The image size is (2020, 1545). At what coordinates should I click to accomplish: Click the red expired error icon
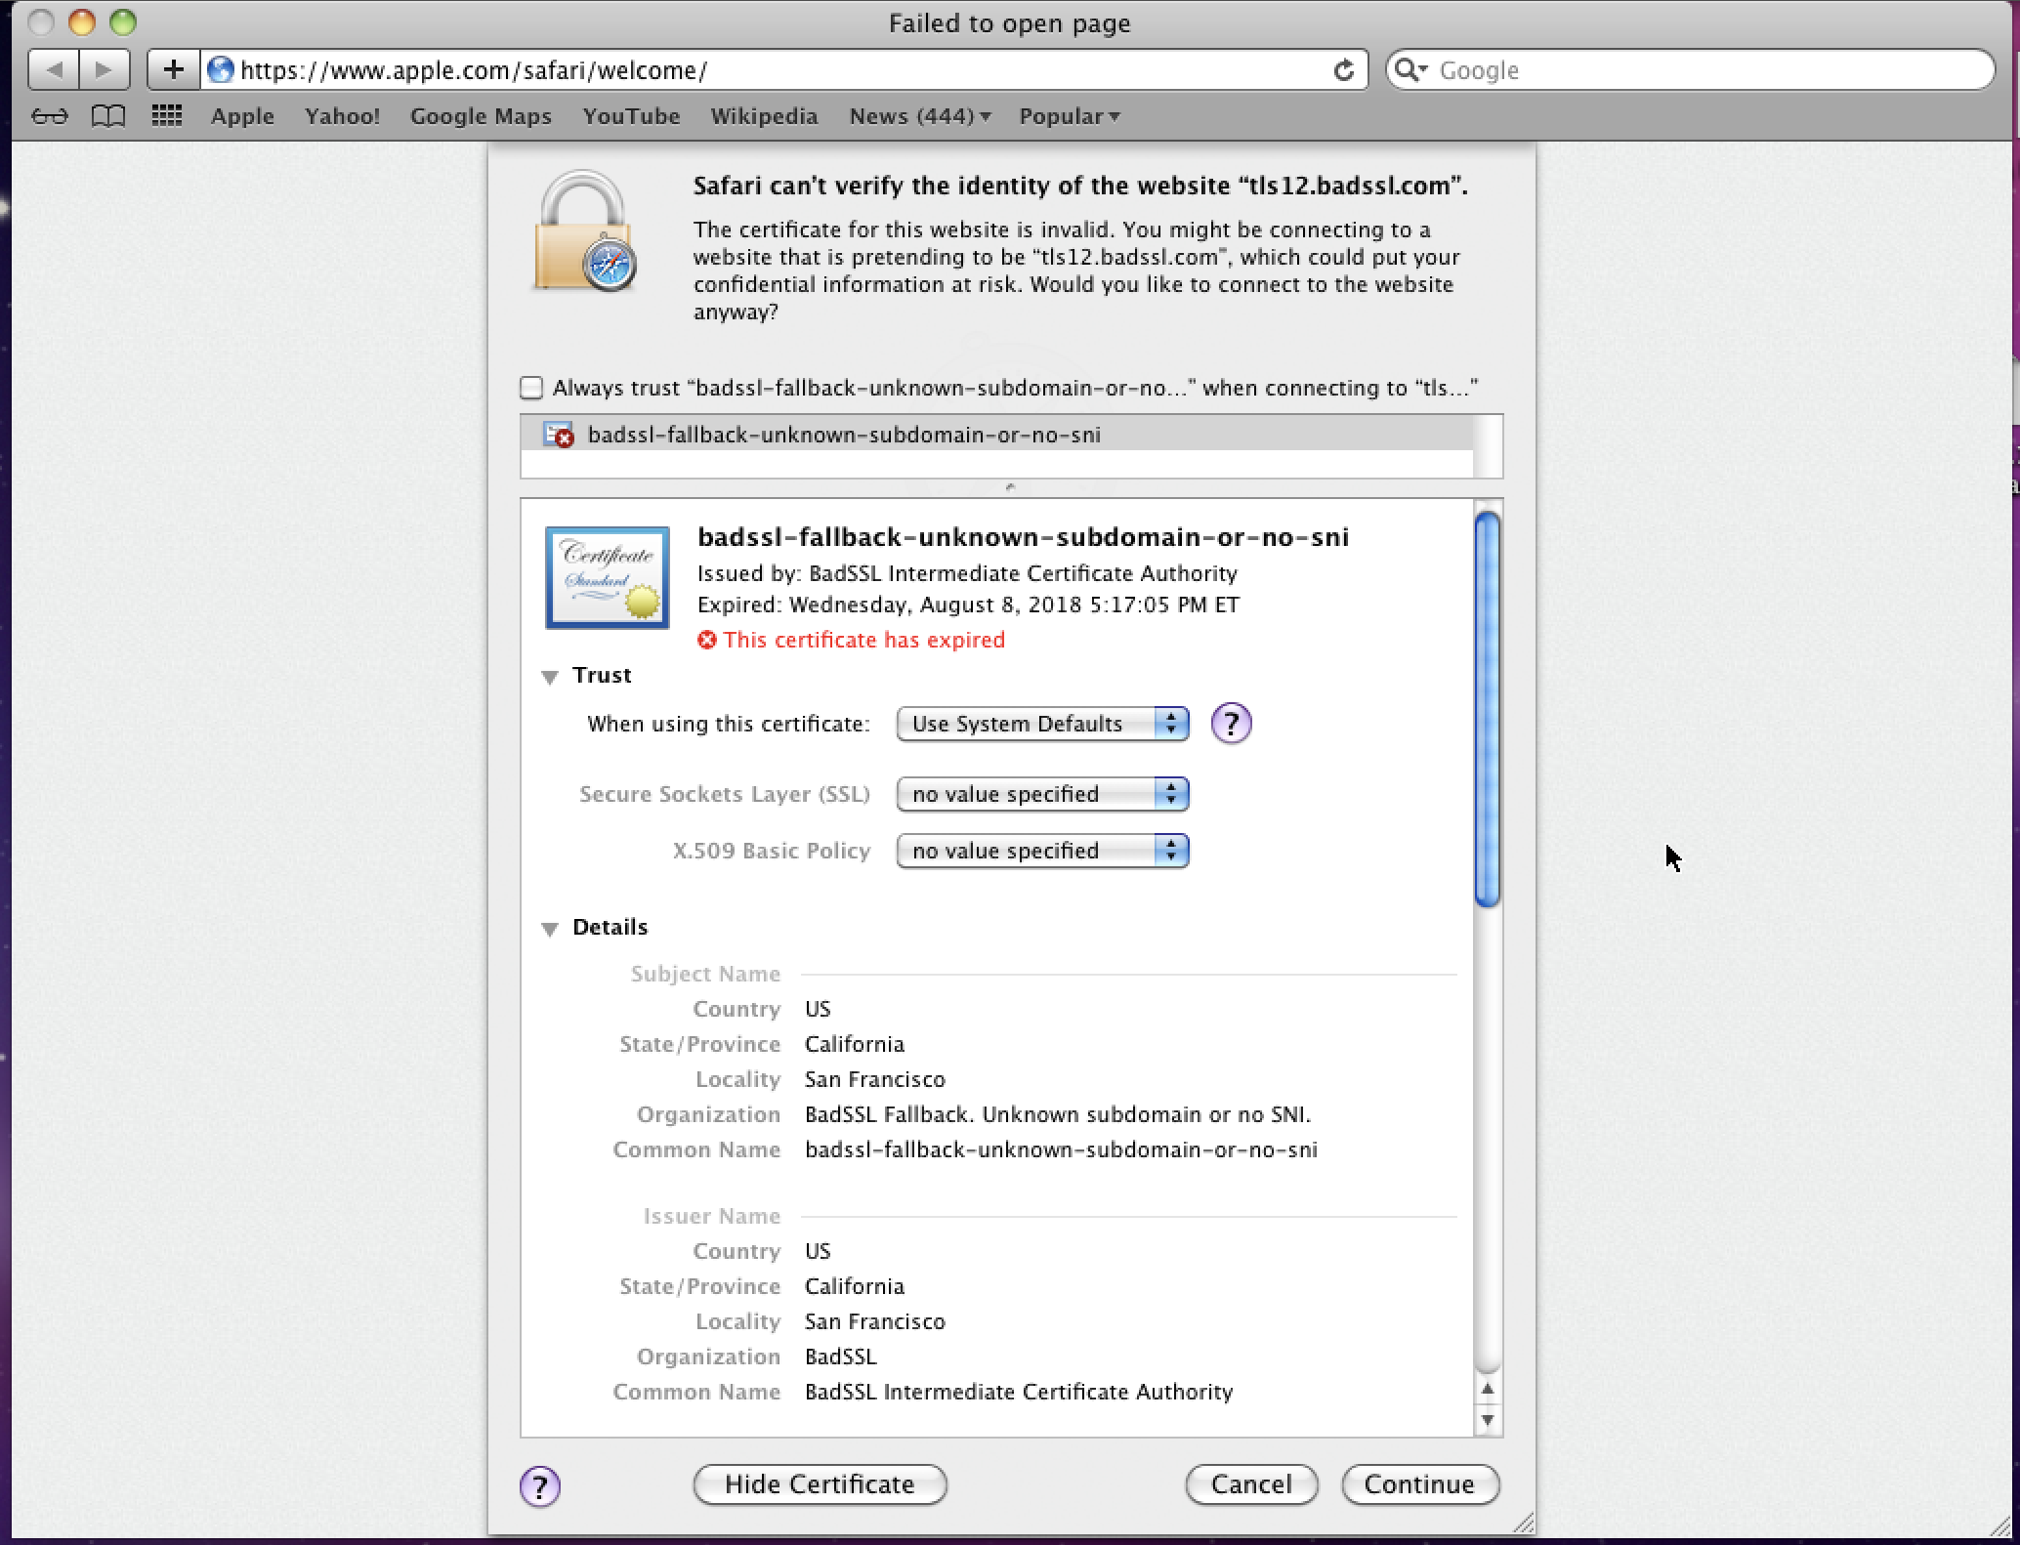707,640
